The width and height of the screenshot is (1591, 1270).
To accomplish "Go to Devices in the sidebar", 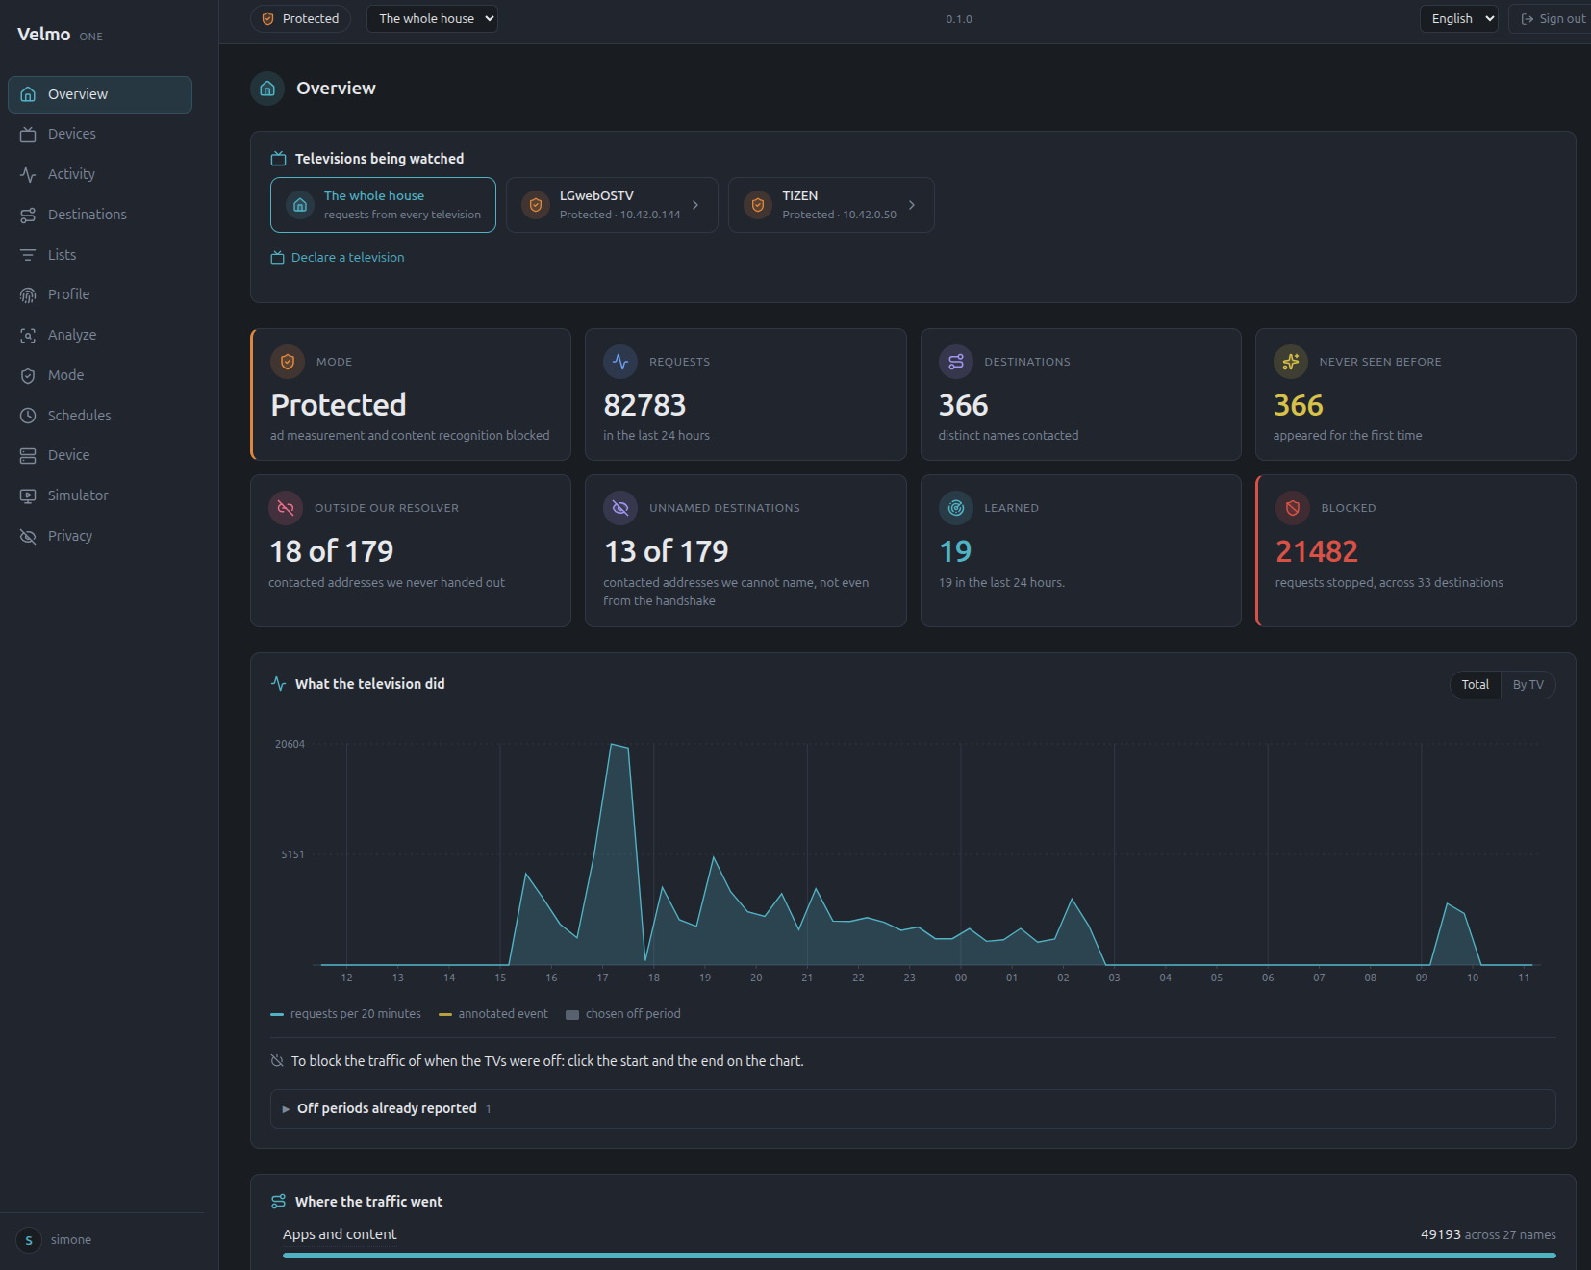I will (100, 134).
